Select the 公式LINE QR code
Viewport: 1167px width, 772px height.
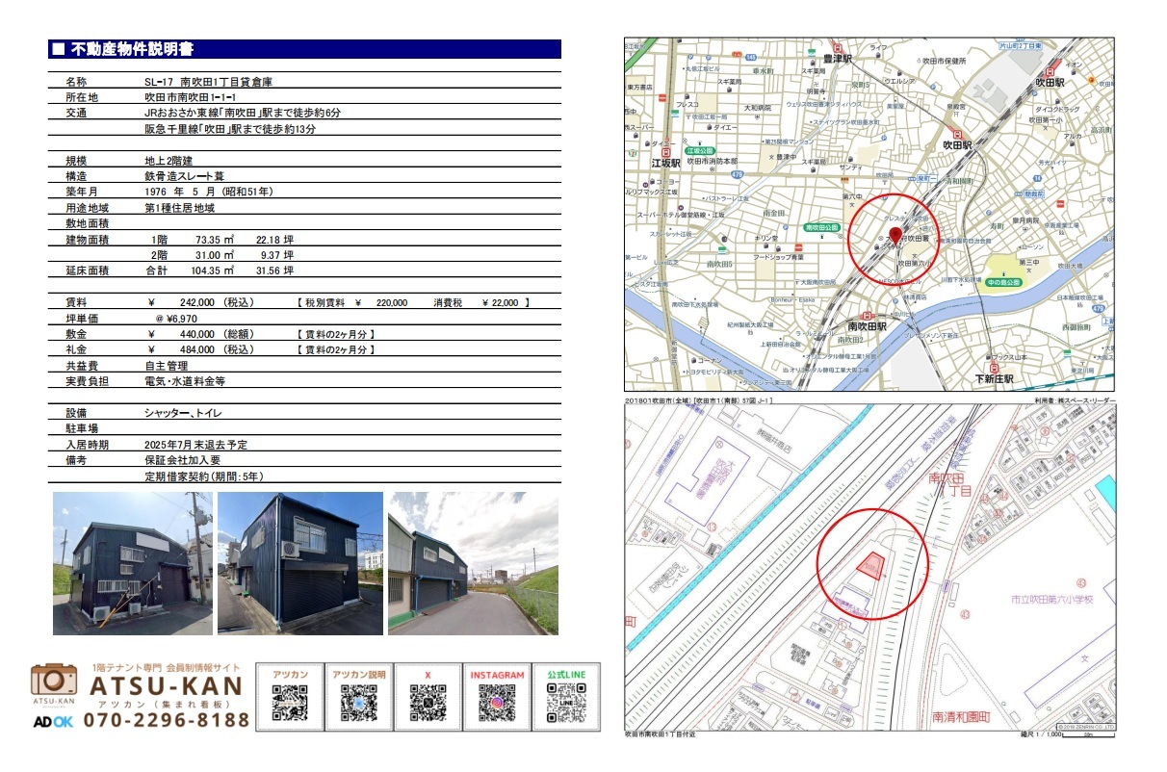[566, 703]
